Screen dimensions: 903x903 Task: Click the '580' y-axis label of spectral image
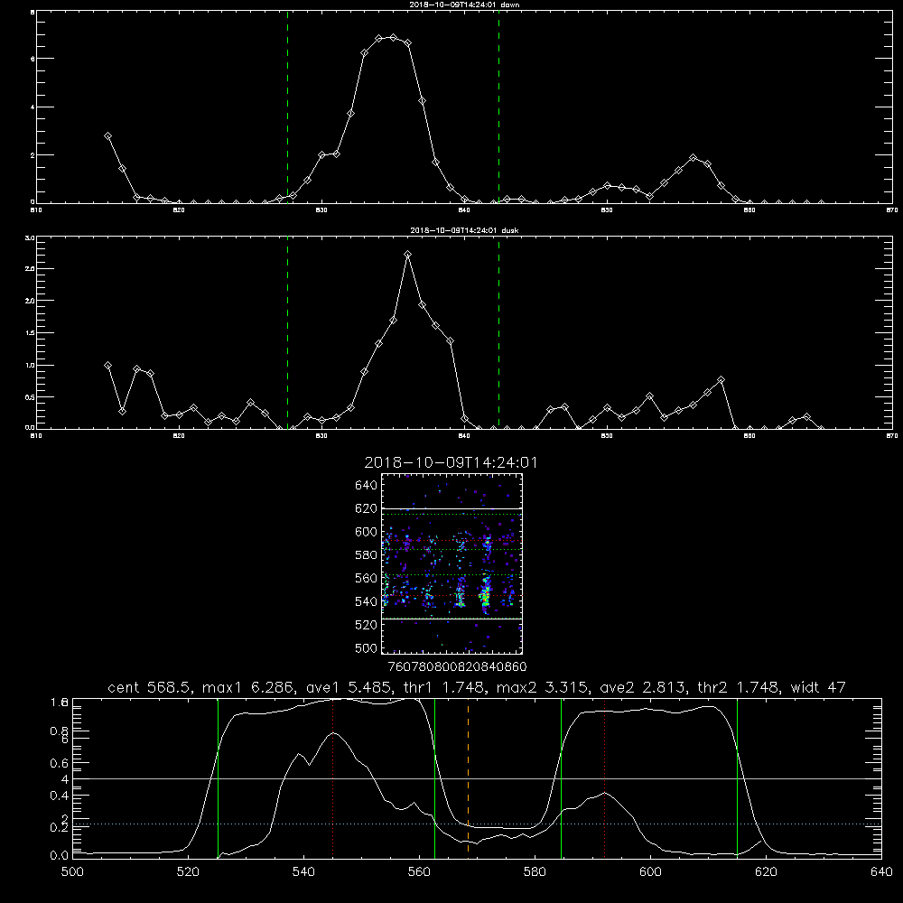click(367, 555)
